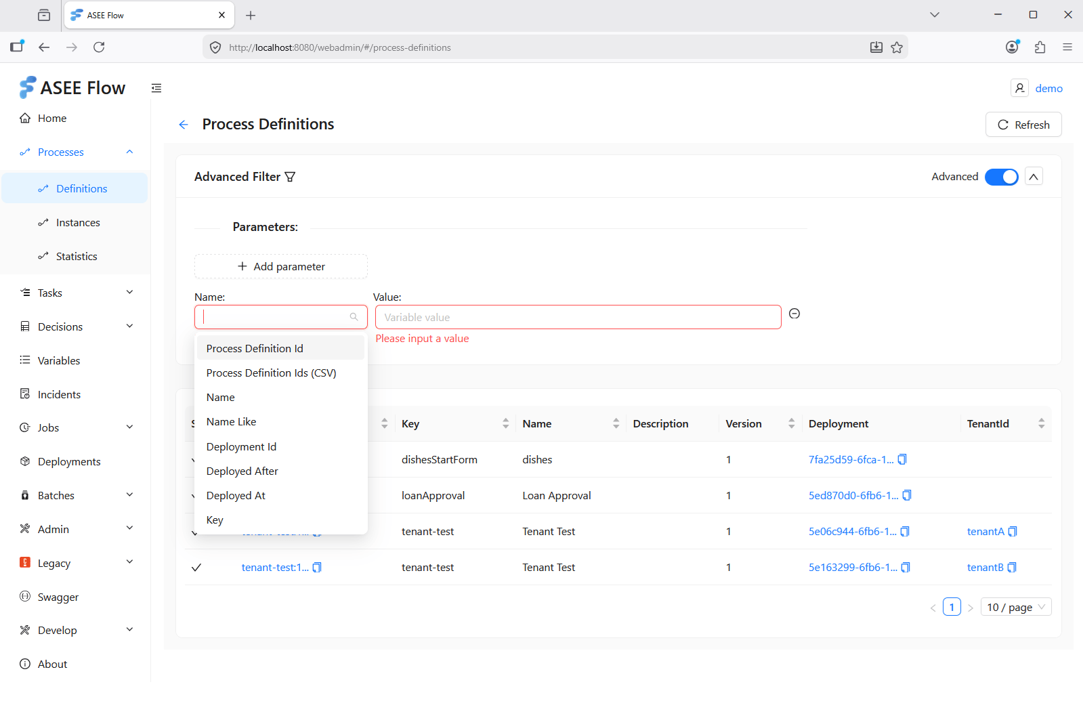Expand the Batches menu section

130,495
